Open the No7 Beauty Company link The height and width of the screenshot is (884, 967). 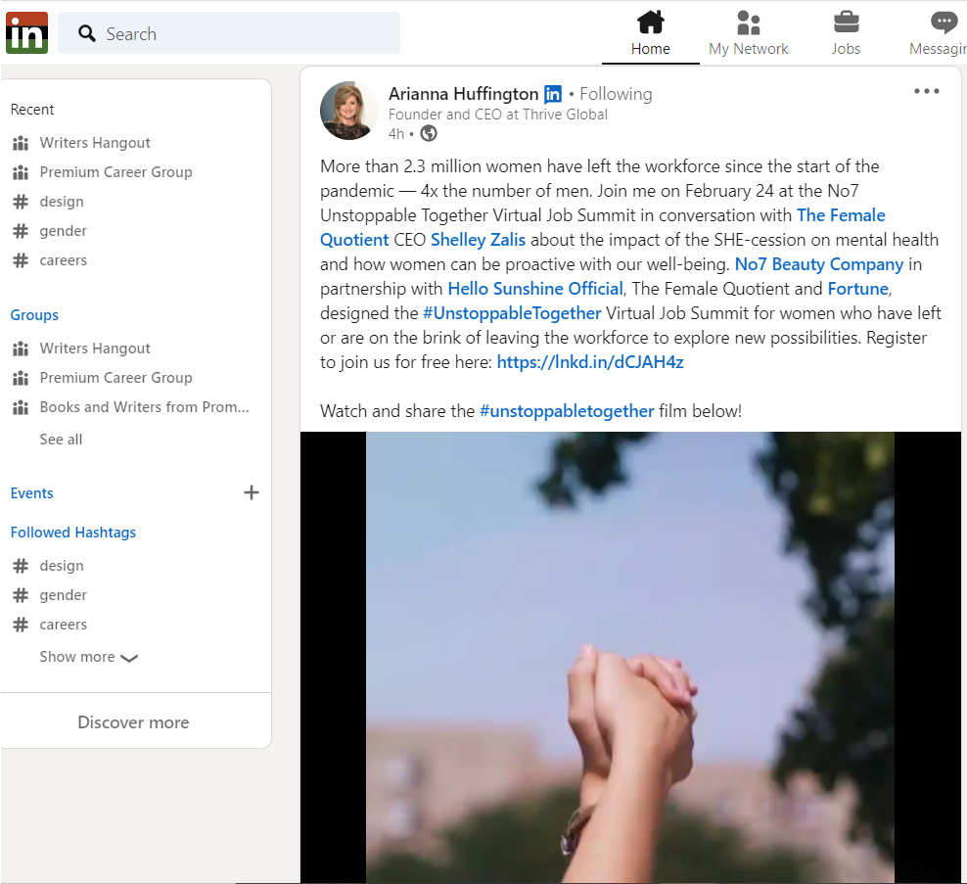(819, 264)
